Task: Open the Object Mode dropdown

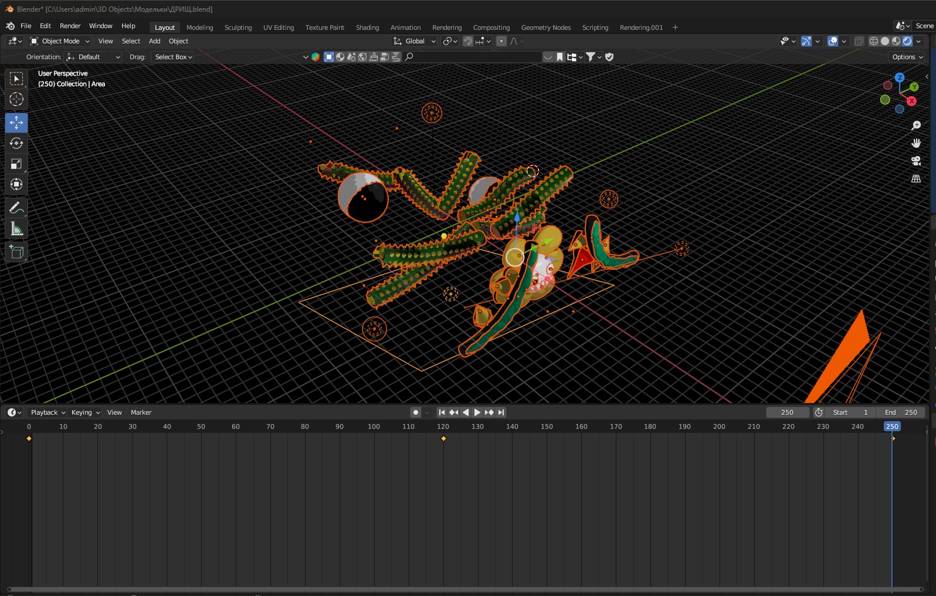Action: pos(60,41)
